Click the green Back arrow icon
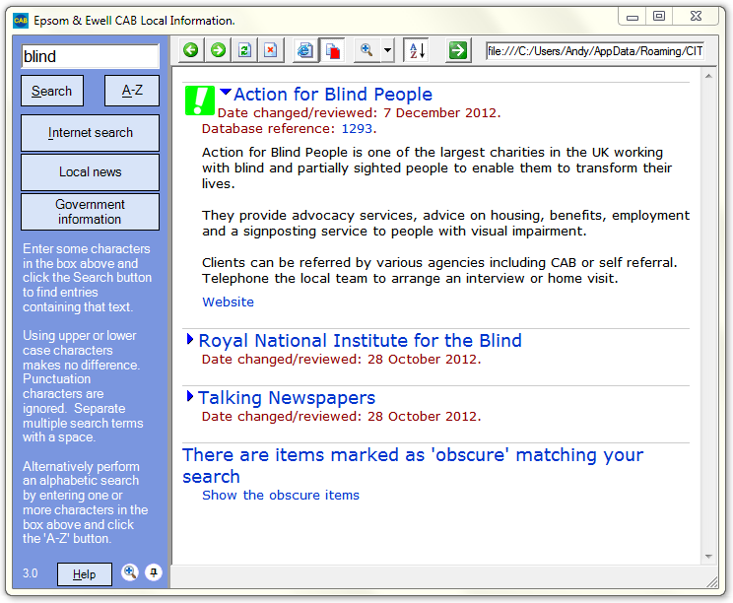733x603 pixels. click(x=191, y=50)
